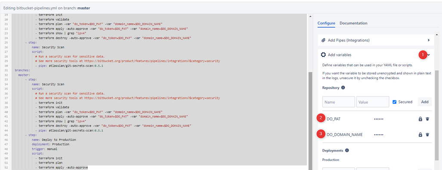
Task: Switch to the Documentation tab
Action: [x=353, y=23]
